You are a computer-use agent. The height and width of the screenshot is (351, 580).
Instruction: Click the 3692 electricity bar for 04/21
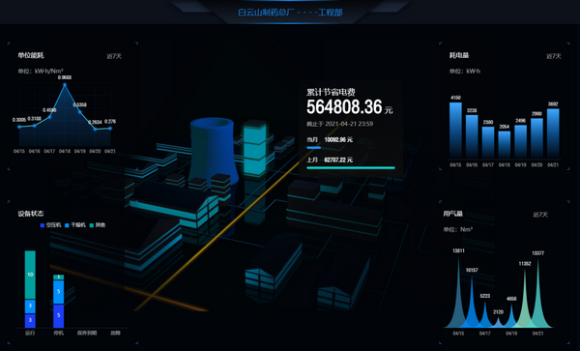coord(553,133)
